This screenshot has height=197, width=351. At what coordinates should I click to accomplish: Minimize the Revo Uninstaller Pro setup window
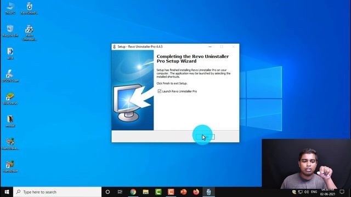[x=210, y=47]
